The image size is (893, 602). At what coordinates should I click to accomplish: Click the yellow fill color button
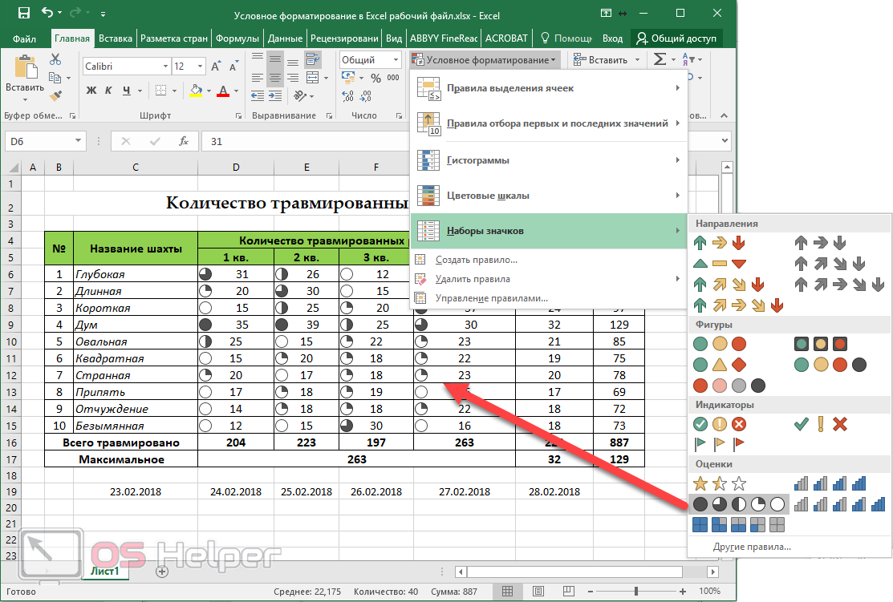196,91
